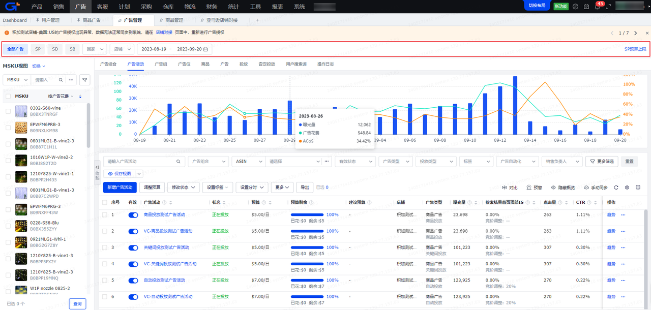Open the 财务 top menu

coord(212,7)
